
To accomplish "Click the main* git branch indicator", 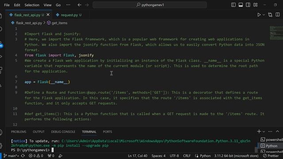I will click(x=11, y=156).
